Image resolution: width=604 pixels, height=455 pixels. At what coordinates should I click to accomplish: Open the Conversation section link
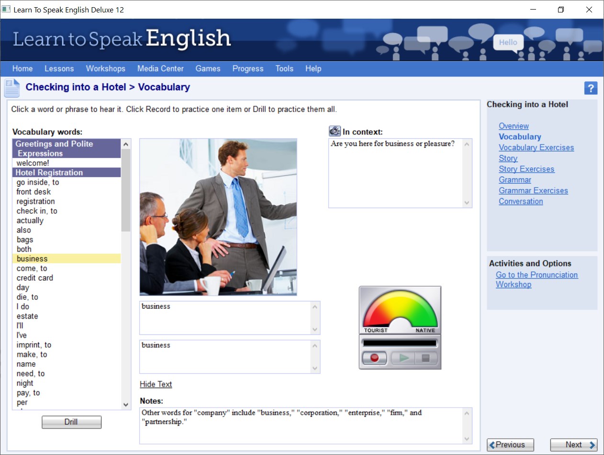pos(521,201)
